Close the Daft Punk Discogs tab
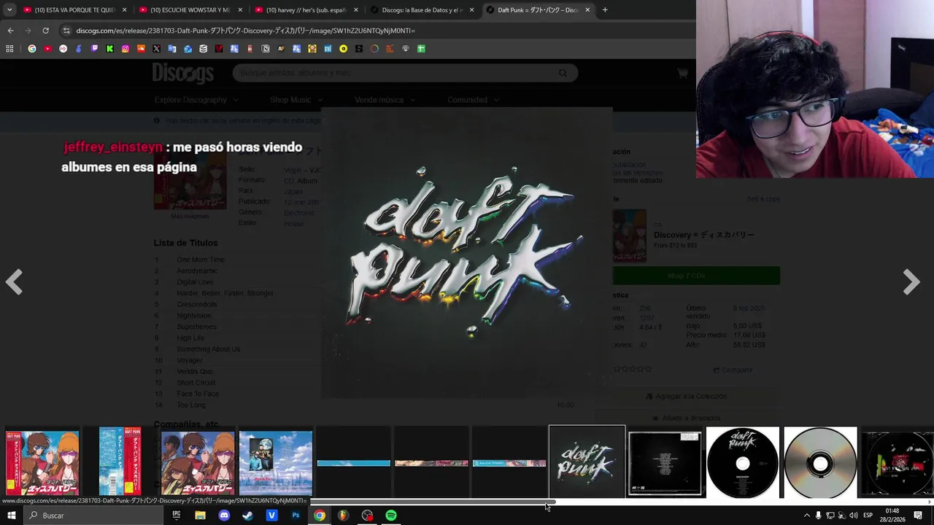934x525 pixels. [587, 10]
